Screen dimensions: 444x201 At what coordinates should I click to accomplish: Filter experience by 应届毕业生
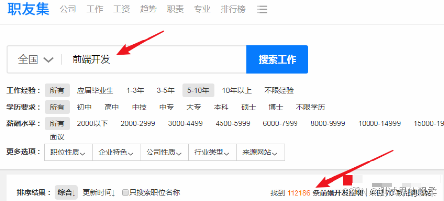[x=95, y=91]
